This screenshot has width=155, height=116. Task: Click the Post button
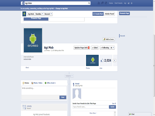pos(63,97)
